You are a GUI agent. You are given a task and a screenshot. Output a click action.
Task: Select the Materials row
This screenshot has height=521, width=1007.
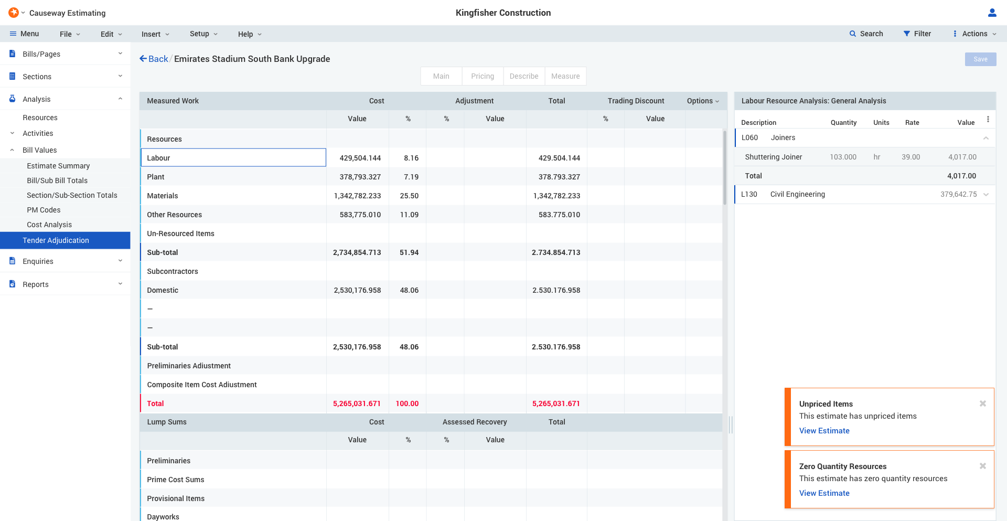[431, 196]
